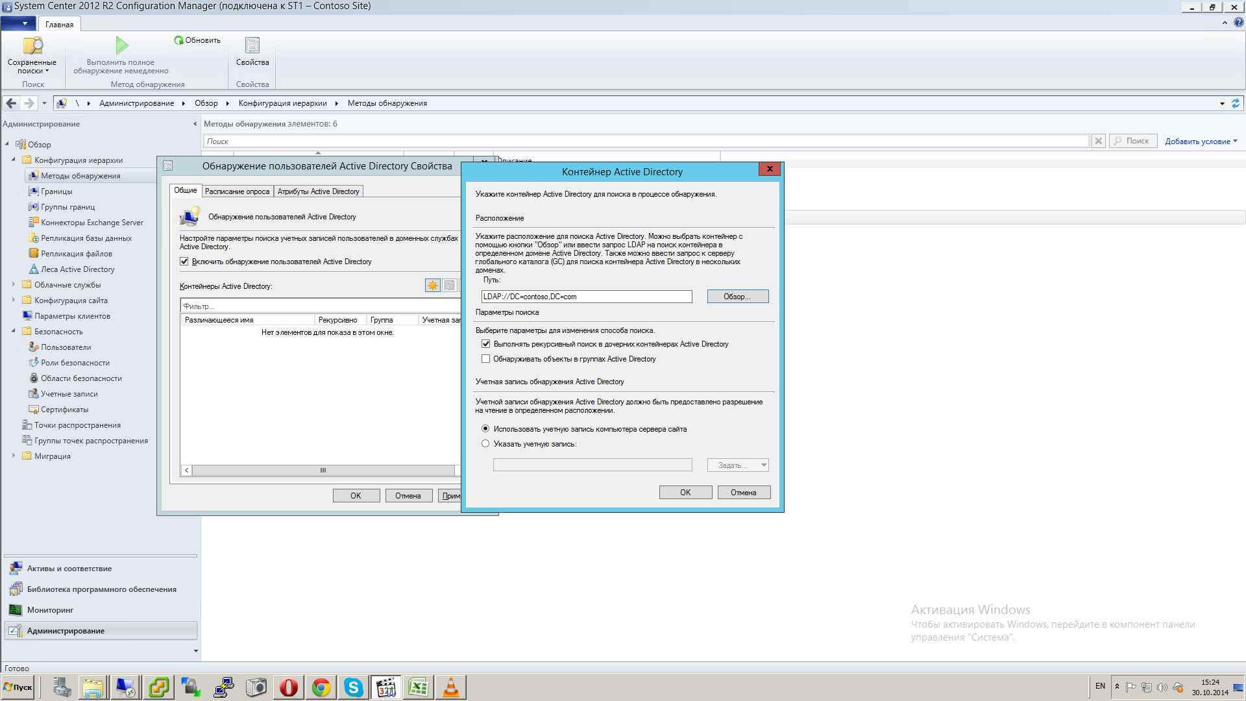Click Отмена in user discovery properties window
1246x701 pixels.
point(408,496)
